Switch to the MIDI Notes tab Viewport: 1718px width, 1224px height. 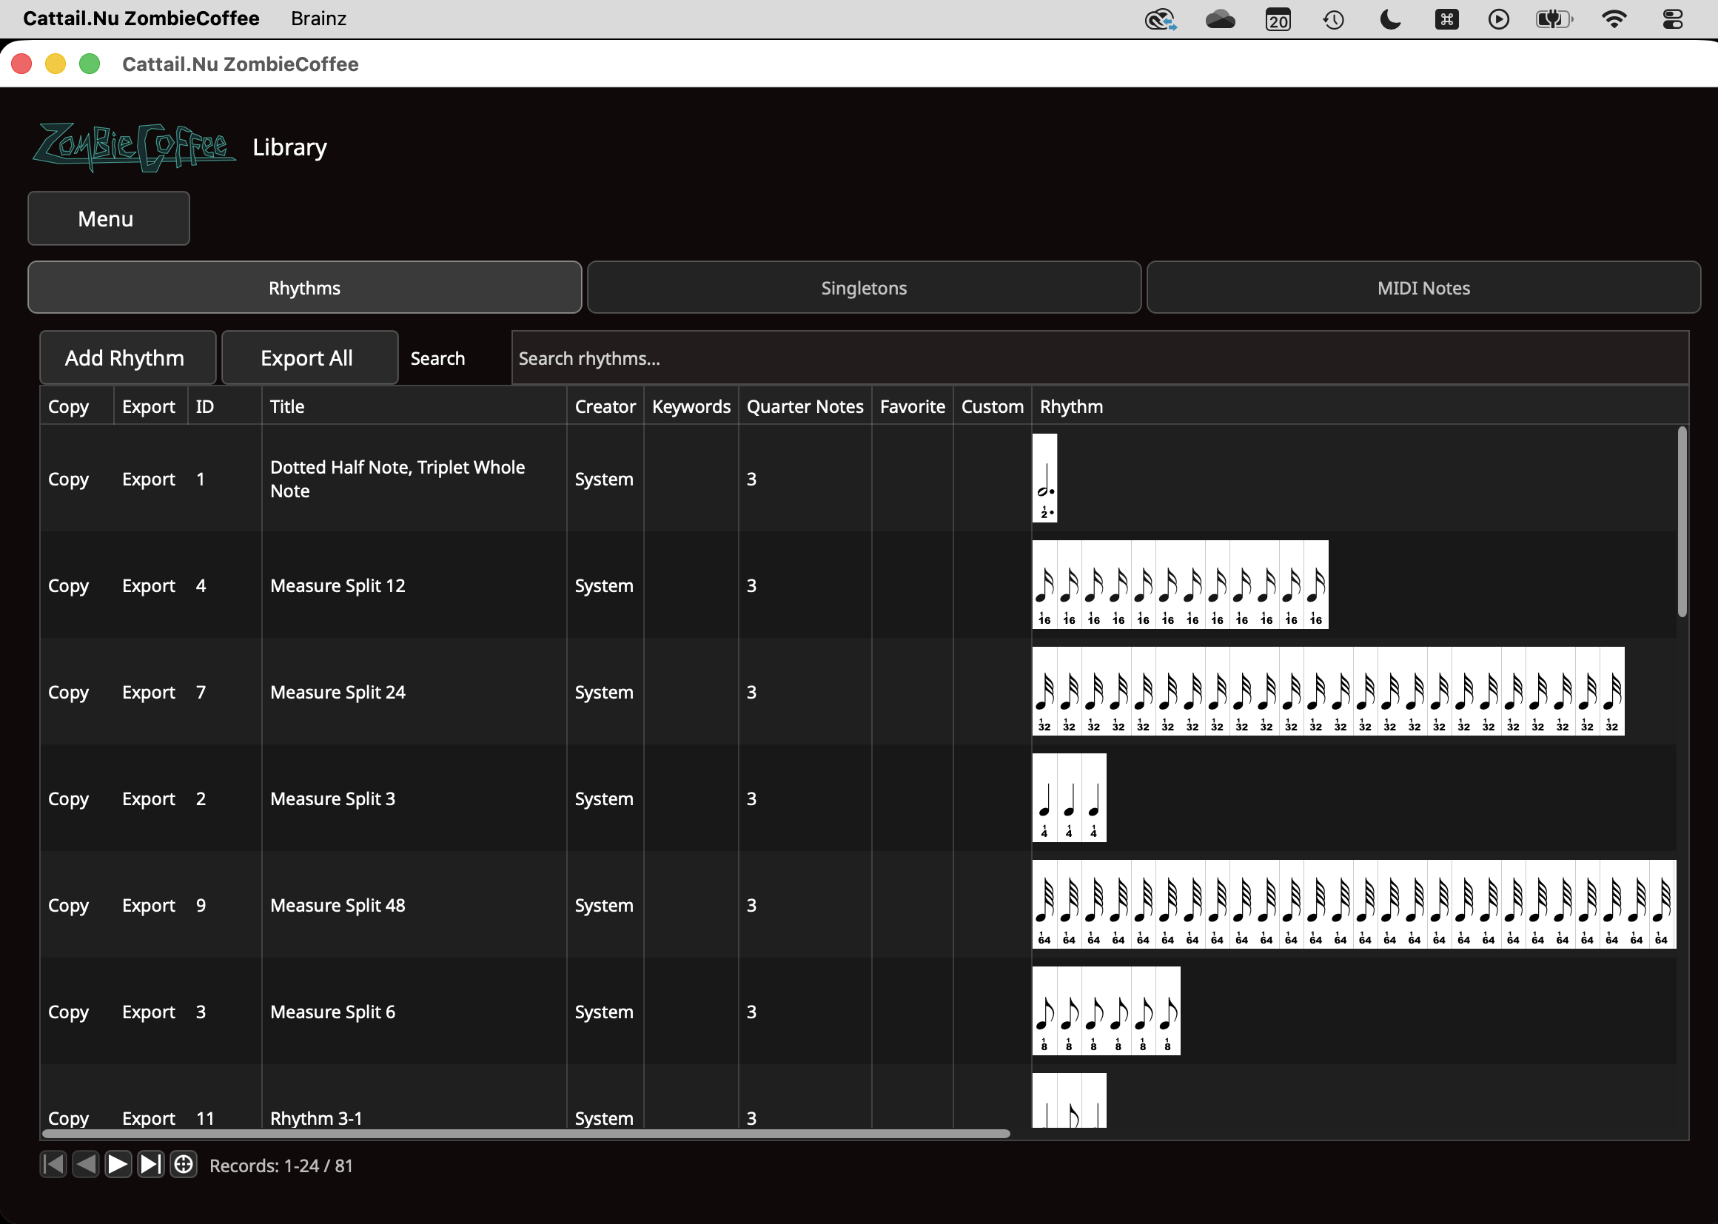pos(1423,288)
